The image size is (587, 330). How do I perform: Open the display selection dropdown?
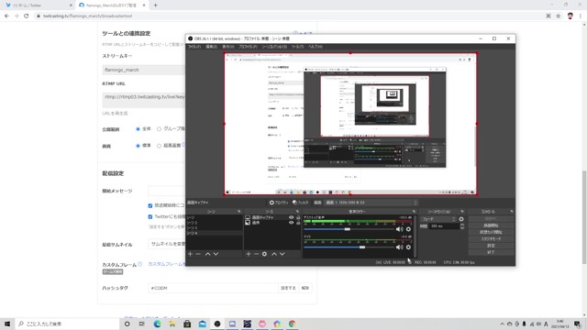[x=371, y=203]
